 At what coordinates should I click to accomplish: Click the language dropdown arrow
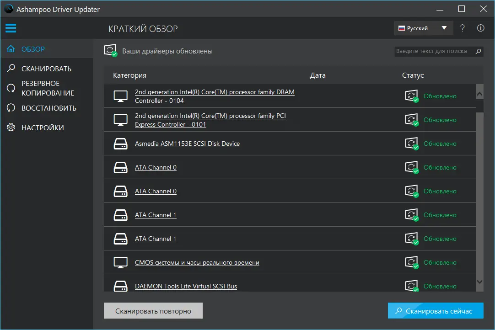click(444, 28)
